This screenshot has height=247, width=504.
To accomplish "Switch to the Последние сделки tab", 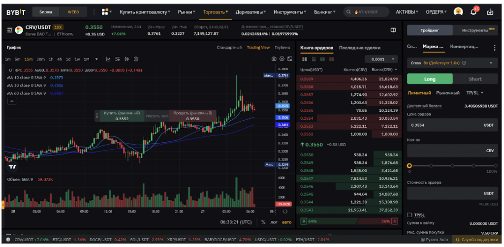I will pyautogui.click(x=359, y=48).
